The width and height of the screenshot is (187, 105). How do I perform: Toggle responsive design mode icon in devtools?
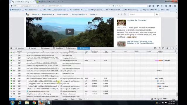click(163, 48)
